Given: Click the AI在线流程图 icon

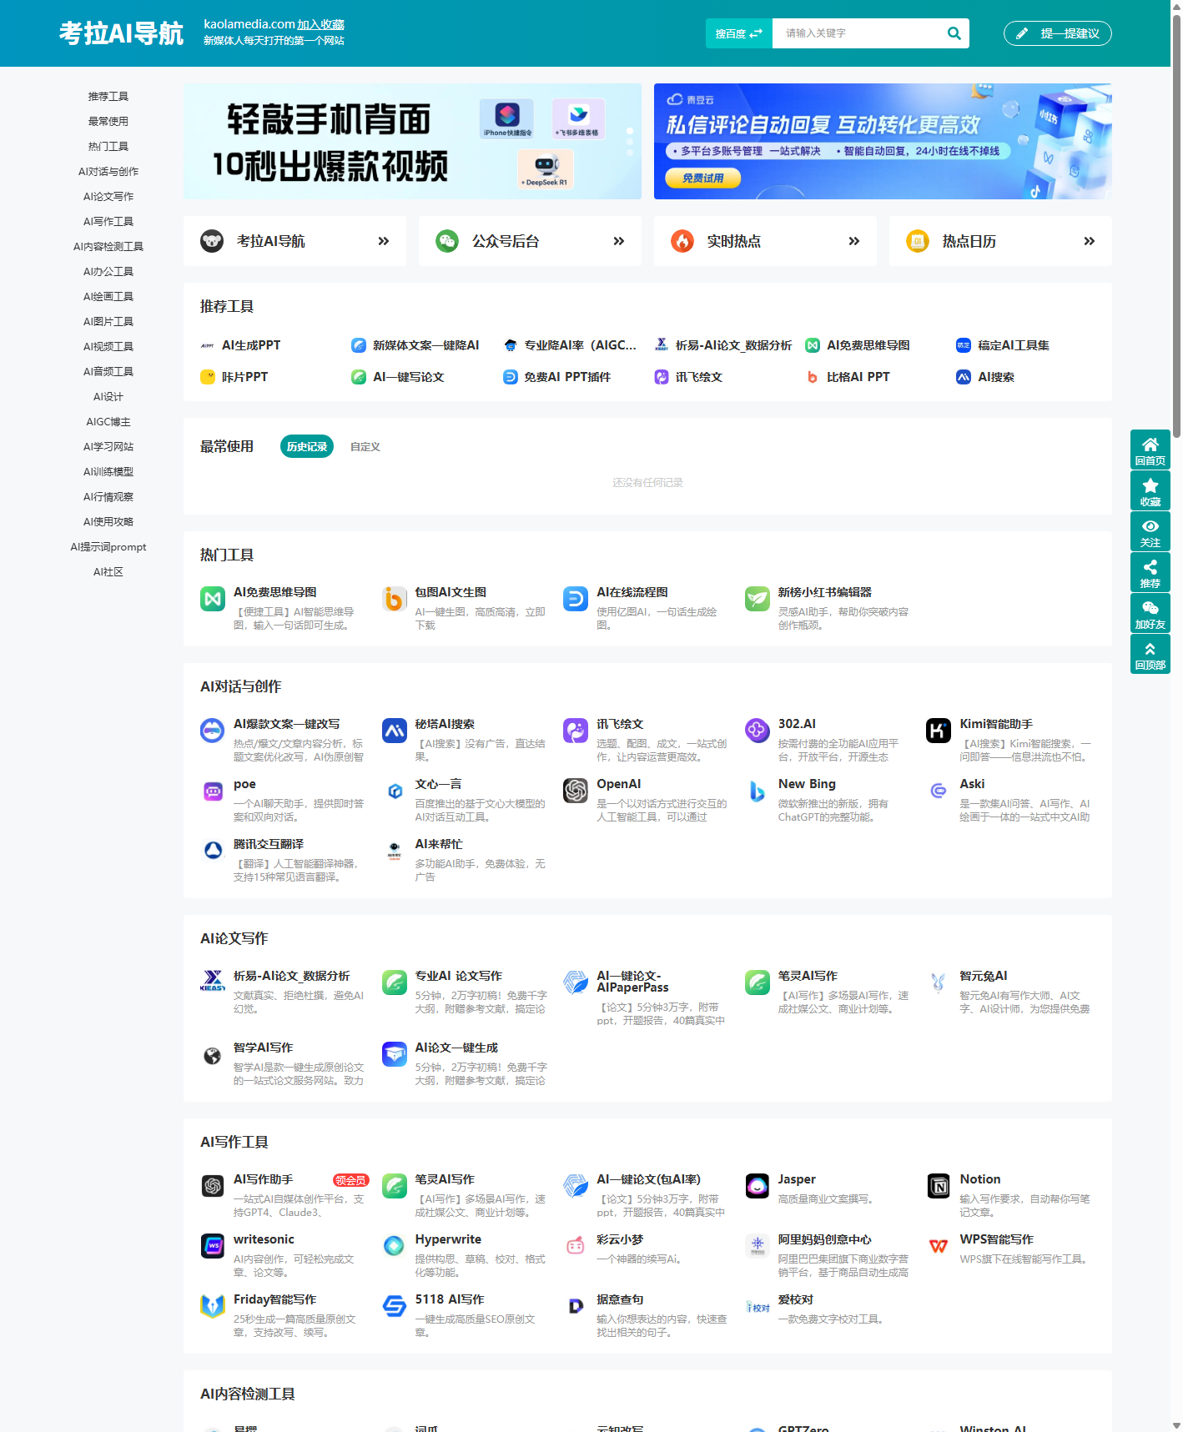Looking at the screenshot, I should pyautogui.click(x=576, y=599).
